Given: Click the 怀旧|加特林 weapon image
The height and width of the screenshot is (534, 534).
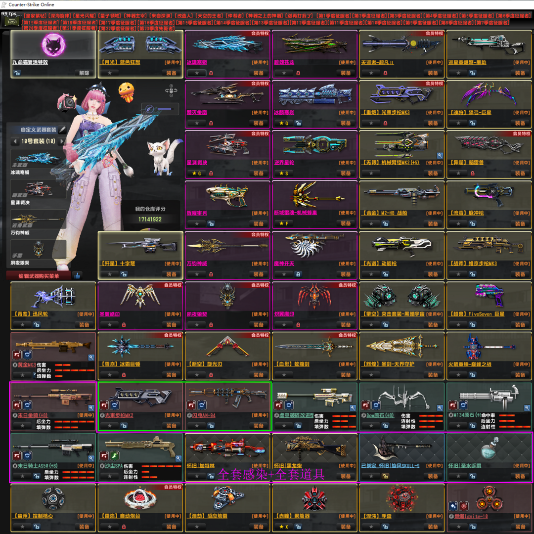Looking at the screenshot, I should tap(227, 447).
